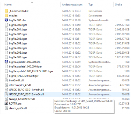Click the file icon of bigfile.005.tiger
This screenshot has width=131, height=114.
[6, 48]
